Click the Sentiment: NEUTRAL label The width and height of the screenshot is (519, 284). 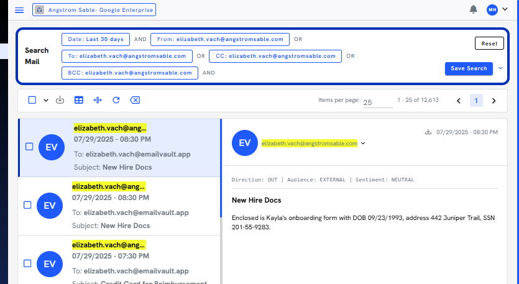(x=385, y=180)
